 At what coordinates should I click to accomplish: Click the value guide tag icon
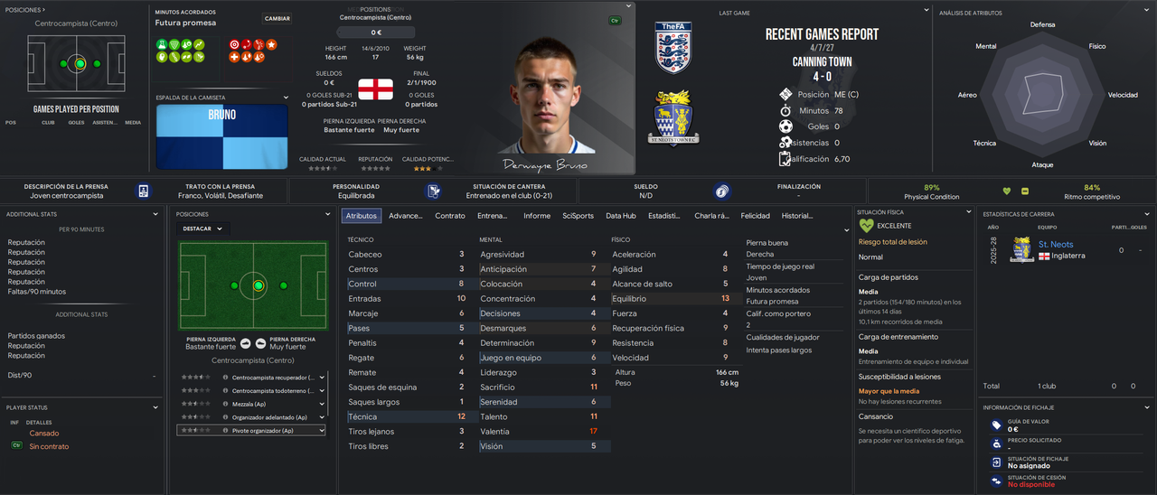pos(996,425)
